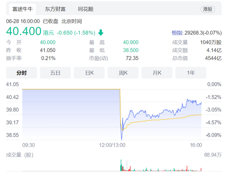
Task: Click the current price 40.400
Action: (24, 31)
